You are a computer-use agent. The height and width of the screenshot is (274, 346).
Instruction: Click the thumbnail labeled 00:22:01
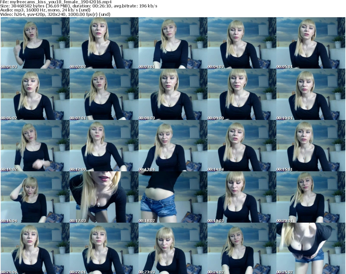[x=104, y=248]
